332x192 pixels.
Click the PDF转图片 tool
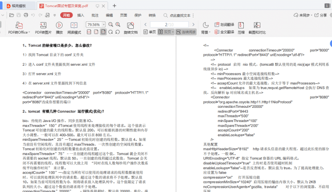click(43, 28)
